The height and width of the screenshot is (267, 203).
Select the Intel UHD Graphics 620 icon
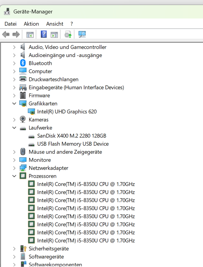[x=31, y=112]
